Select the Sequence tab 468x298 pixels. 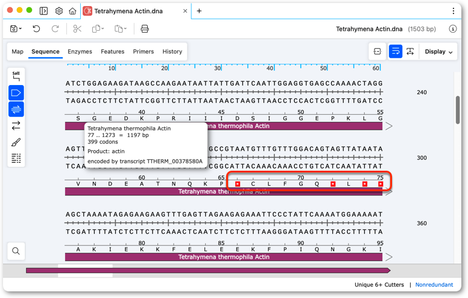tap(45, 52)
